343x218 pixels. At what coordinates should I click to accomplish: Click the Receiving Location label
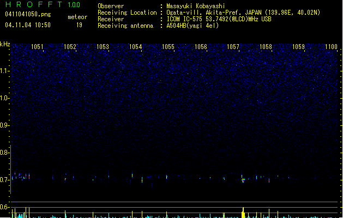point(127,13)
